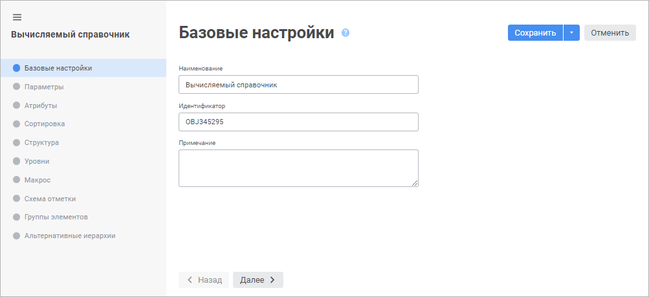The height and width of the screenshot is (297, 649).
Task: Select the Базовые настройки step
Action: pyautogui.click(x=58, y=68)
